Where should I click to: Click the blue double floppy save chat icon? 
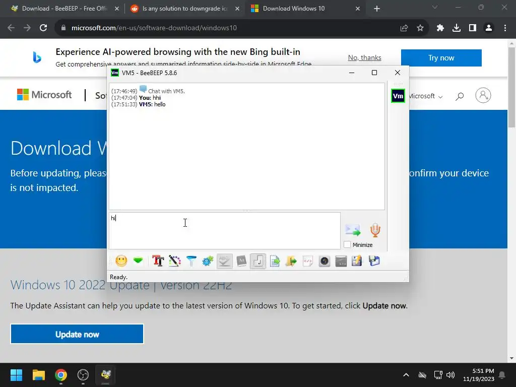tap(374, 262)
